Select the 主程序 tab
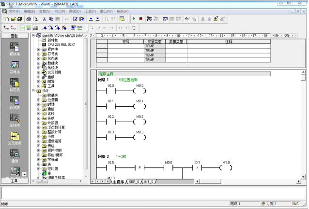This screenshot has width=309, height=209. coord(119,181)
